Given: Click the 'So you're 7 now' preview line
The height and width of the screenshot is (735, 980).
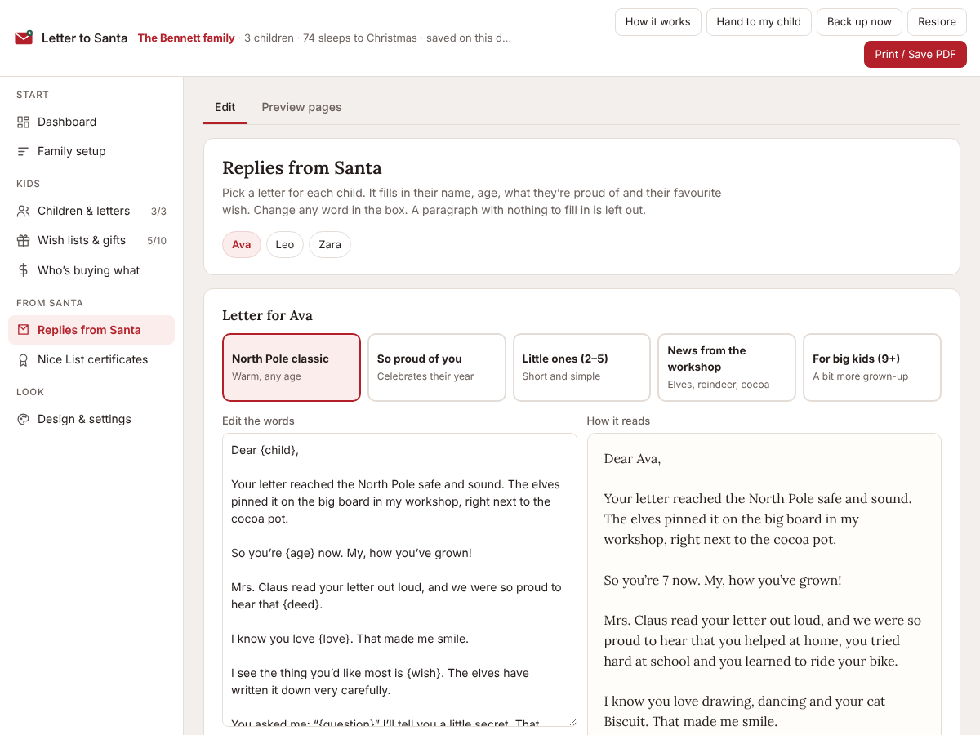Looking at the screenshot, I should tap(723, 581).
